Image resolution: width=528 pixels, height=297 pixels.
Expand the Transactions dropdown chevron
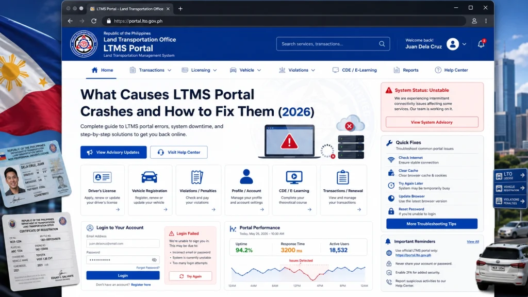[169, 70]
